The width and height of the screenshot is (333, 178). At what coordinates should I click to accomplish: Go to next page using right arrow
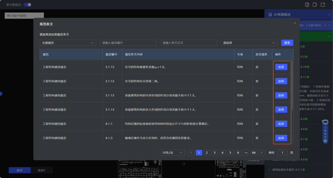(262, 152)
